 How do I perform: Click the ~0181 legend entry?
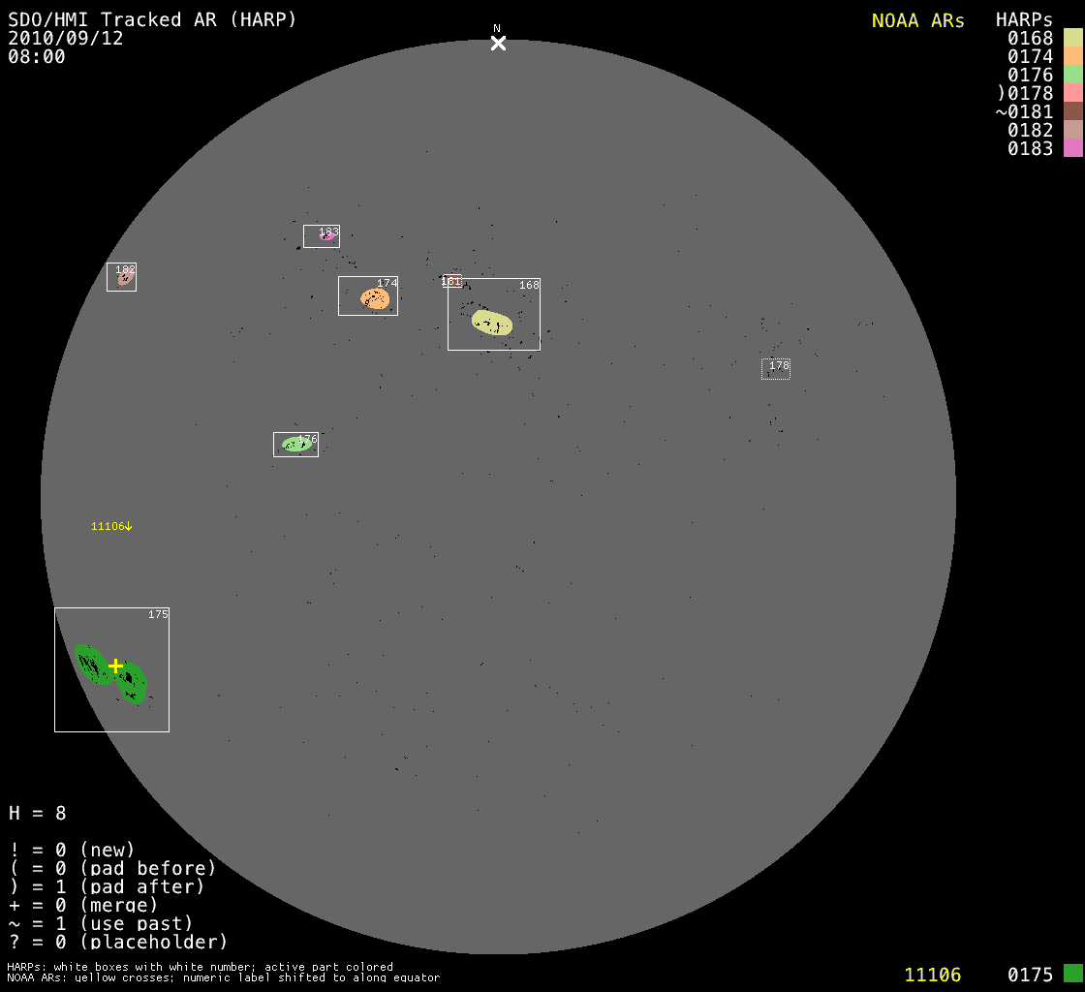coord(1024,111)
